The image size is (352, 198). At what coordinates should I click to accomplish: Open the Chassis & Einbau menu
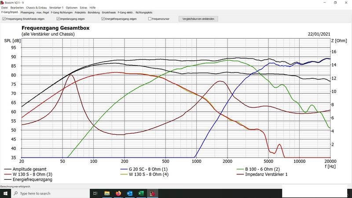click(x=37, y=7)
